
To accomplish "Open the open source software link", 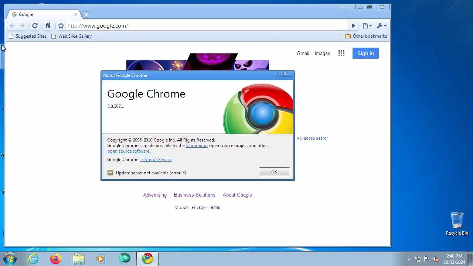I will (129, 151).
